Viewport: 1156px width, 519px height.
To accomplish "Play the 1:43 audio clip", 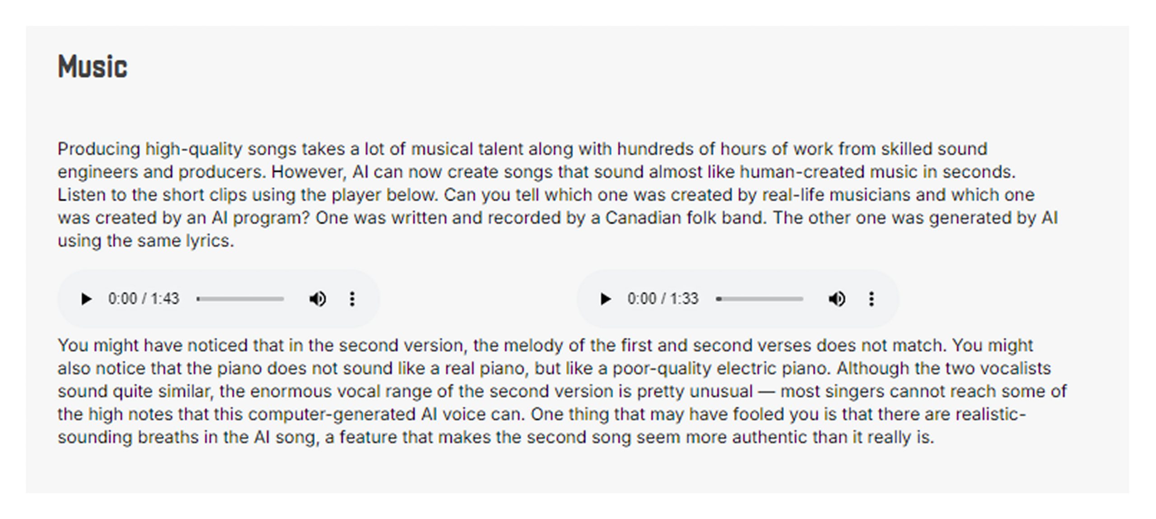I will tap(86, 299).
